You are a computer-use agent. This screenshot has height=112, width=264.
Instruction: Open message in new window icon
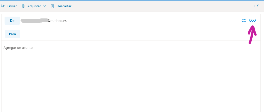(256, 6)
